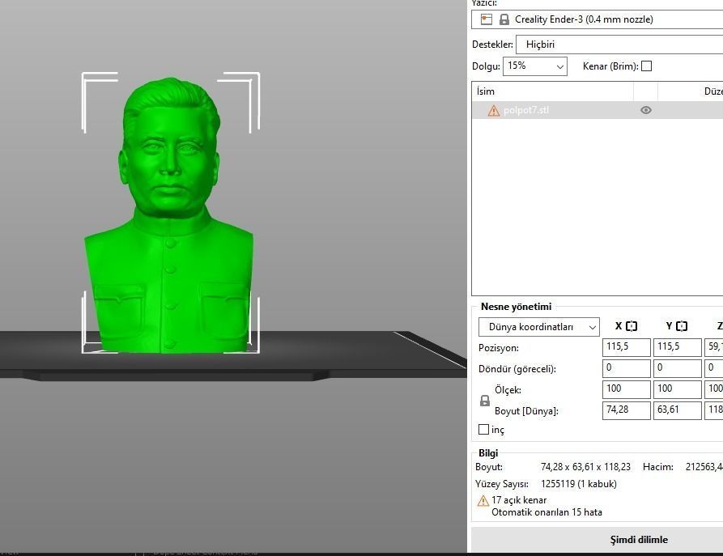The image size is (723, 556).
Task: Click the Döndür Y rotation field
Action: click(x=677, y=368)
